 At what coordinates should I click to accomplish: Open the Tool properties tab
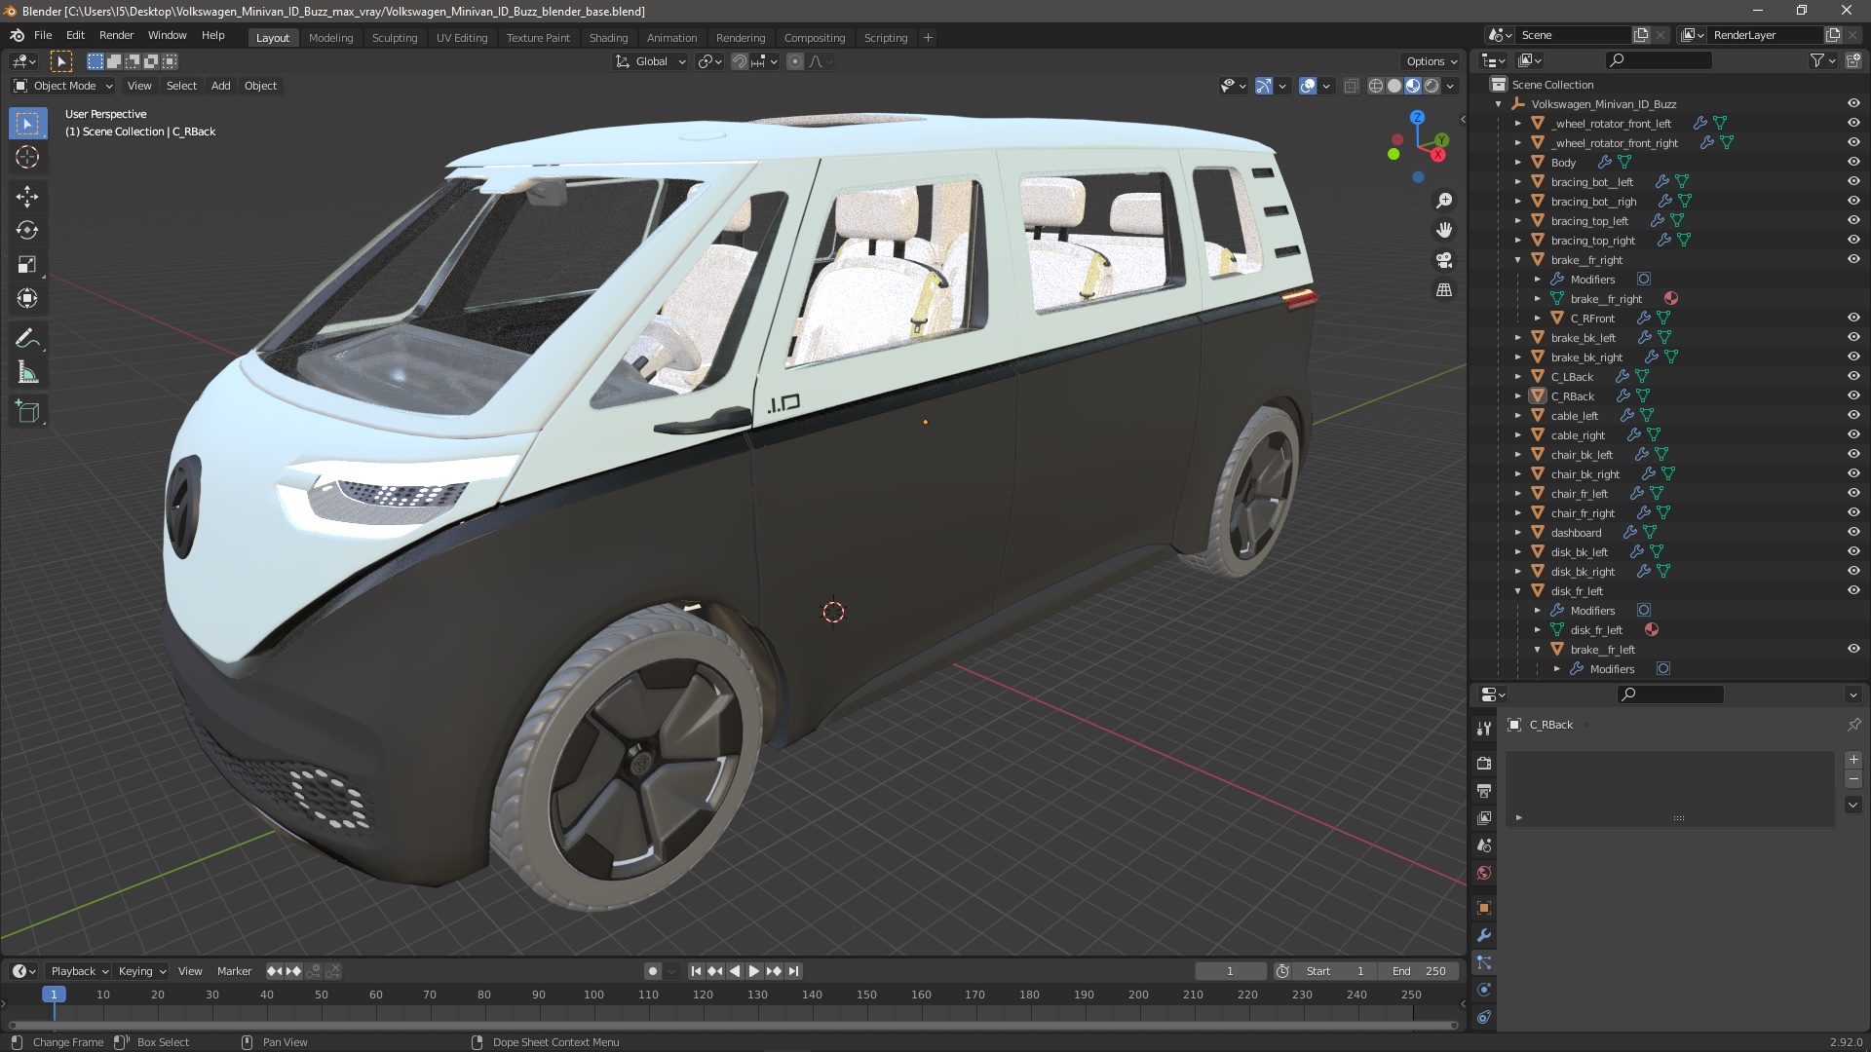[1483, 728]
